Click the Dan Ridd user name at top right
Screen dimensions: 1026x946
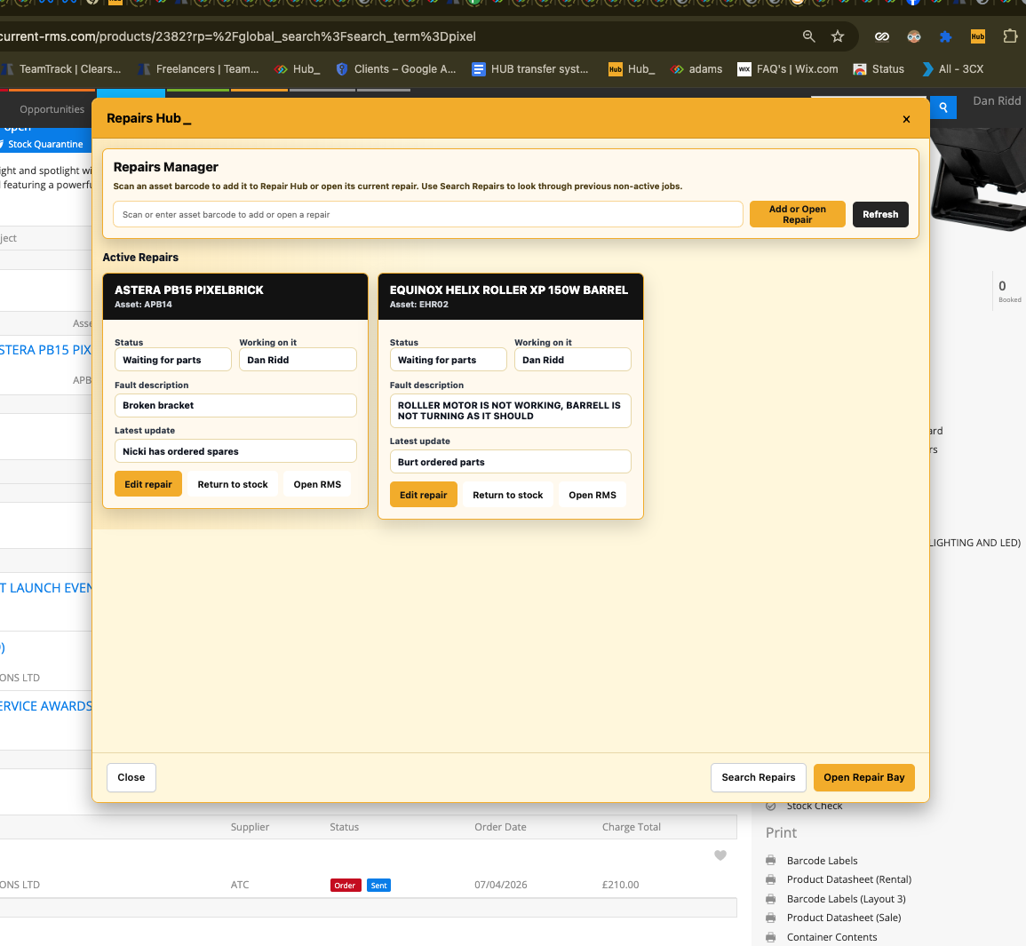point(997,100)
